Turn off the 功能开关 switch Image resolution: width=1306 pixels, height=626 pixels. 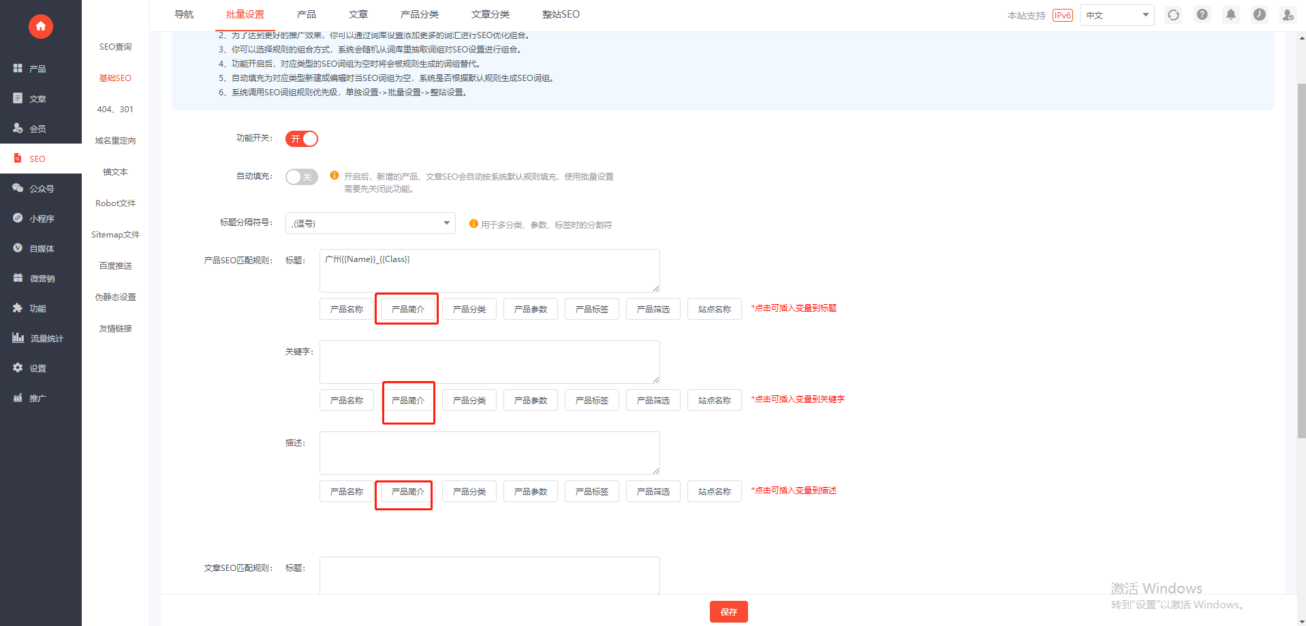pyautogui.click(x=302, y=139)
